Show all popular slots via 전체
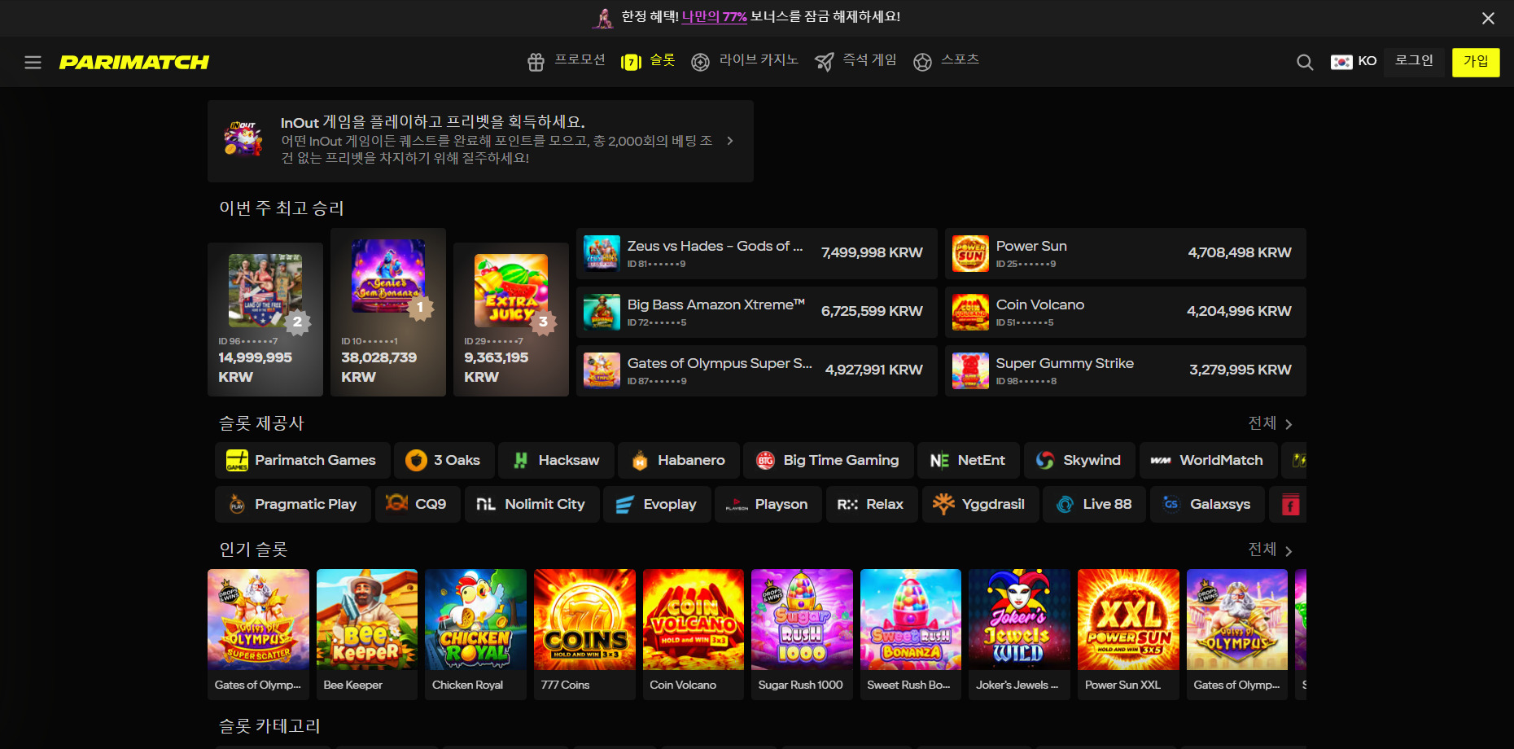 pos(1270,550)
